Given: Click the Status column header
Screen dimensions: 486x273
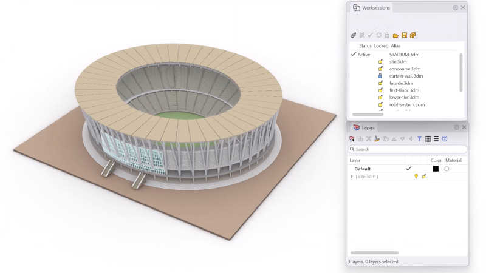Looking at the screenshot, I should tap(365, 46).
